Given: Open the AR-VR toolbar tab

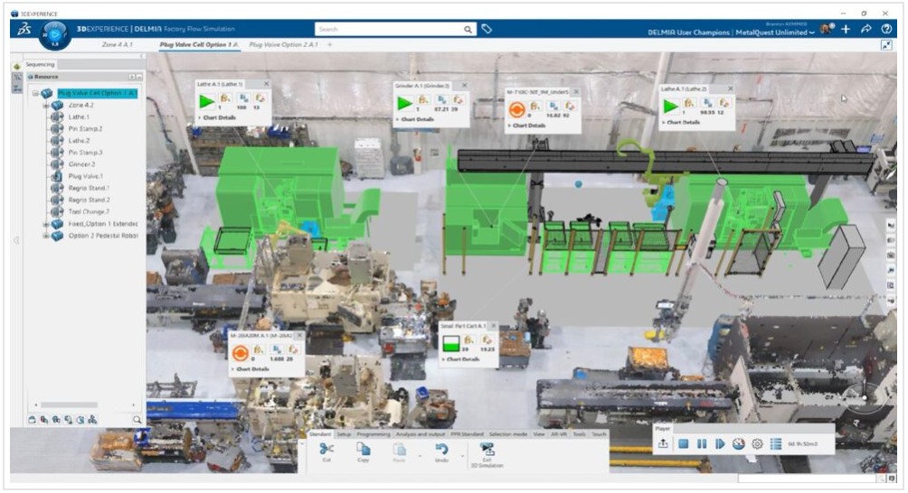Looking at the screenshot, I should pos(559,434).
